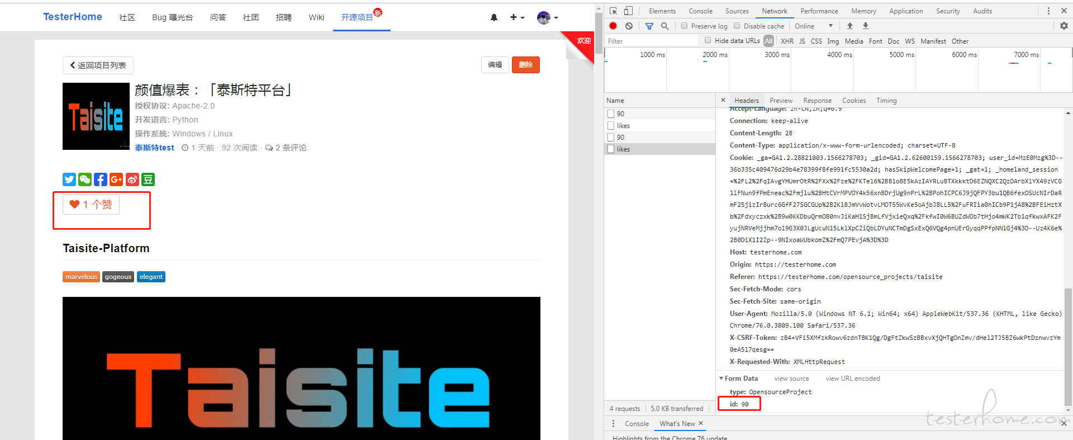
Task: Open DevTools more options menu
Action: coord(1048,11)
